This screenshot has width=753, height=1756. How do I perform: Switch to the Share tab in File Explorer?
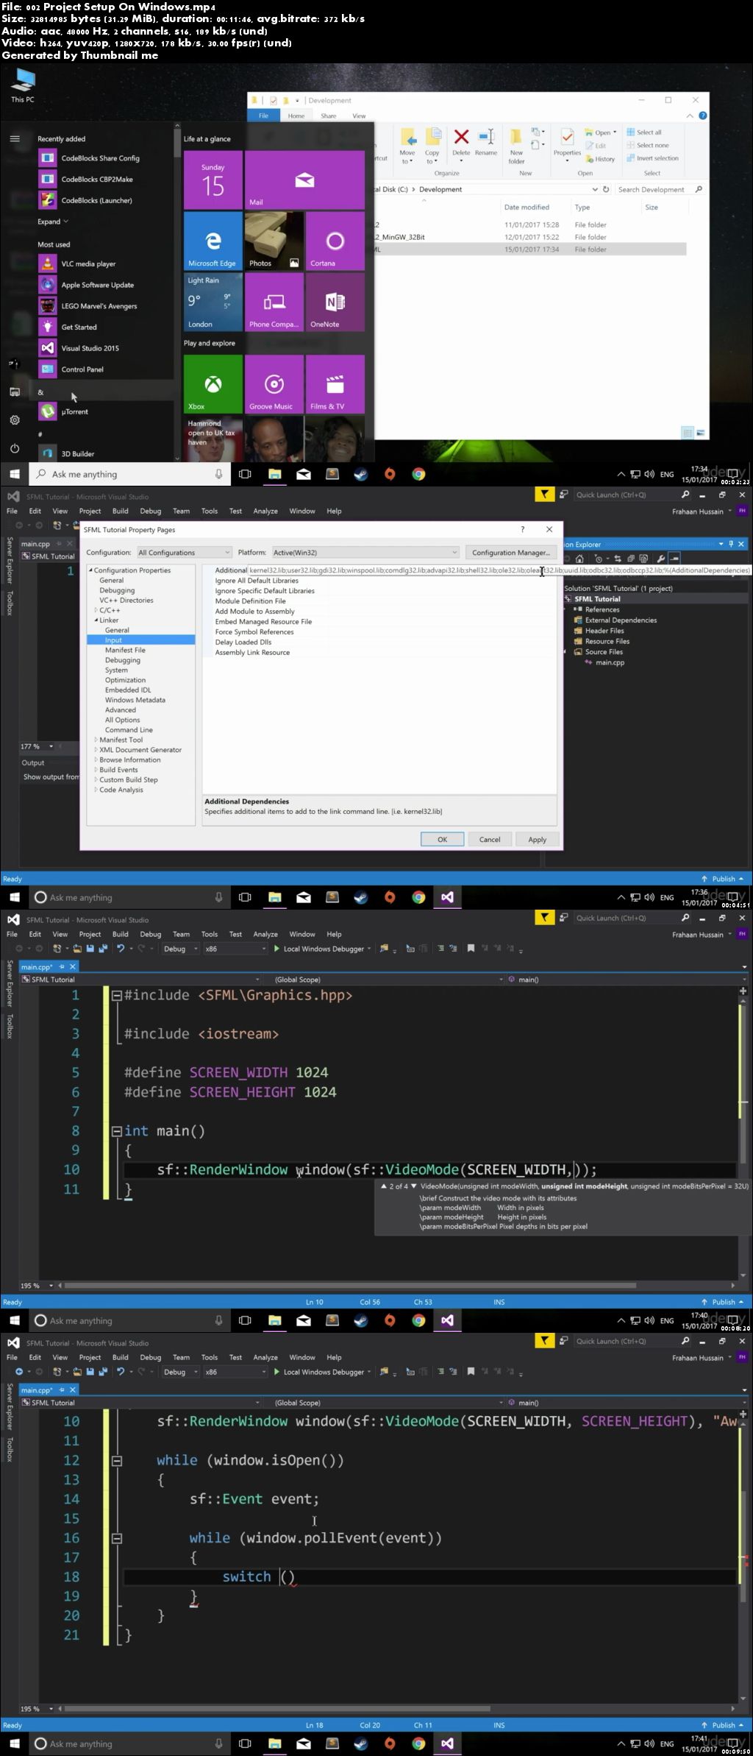329,116
